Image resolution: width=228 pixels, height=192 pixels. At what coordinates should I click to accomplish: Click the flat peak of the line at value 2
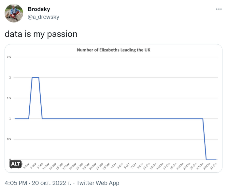pyautogui.click(x=35, y=77)
